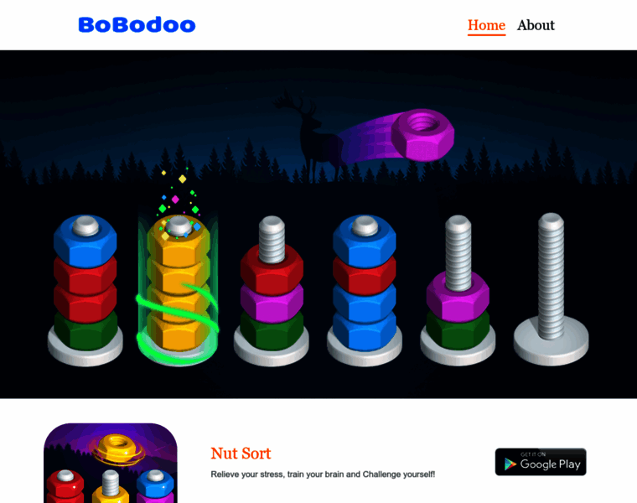This screenshot has height=503, width=637.
Task: Click the red nut atop the third bolt
Action: point(272,269)
